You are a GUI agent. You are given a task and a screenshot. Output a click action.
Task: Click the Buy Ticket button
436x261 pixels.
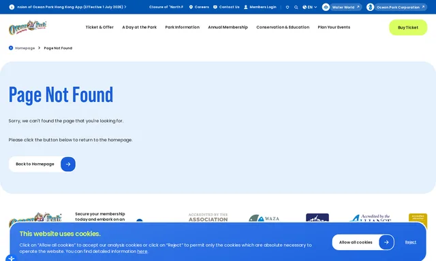408,27
